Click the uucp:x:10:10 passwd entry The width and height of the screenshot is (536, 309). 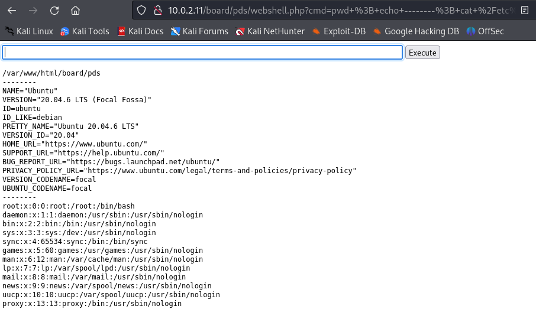tap(111, 295)
